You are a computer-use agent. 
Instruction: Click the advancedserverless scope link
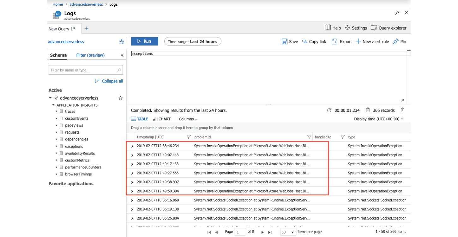66,41
